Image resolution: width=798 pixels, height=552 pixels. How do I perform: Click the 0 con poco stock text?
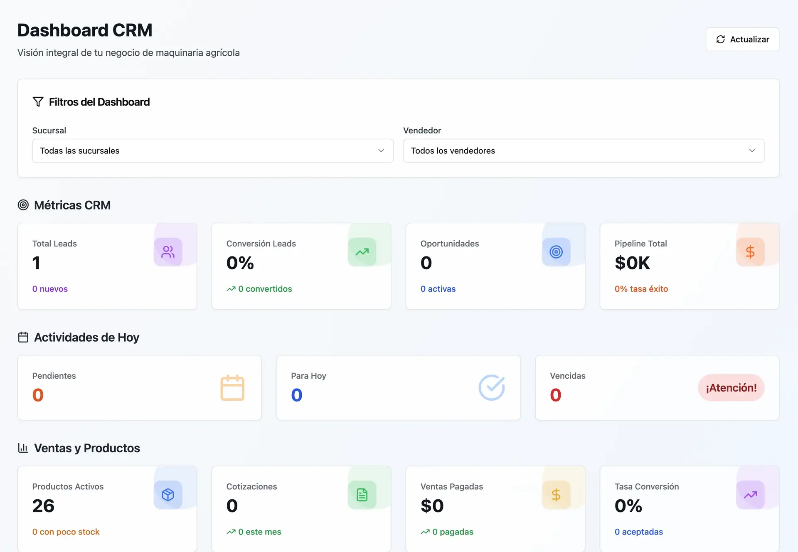[x=66, y=532]
